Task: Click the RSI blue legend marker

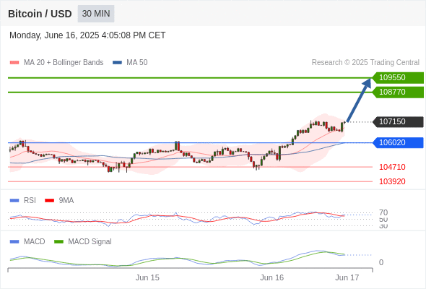Action: (x=14, y=201)
